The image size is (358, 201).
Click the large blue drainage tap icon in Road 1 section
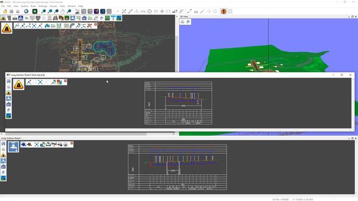point(13,147)
